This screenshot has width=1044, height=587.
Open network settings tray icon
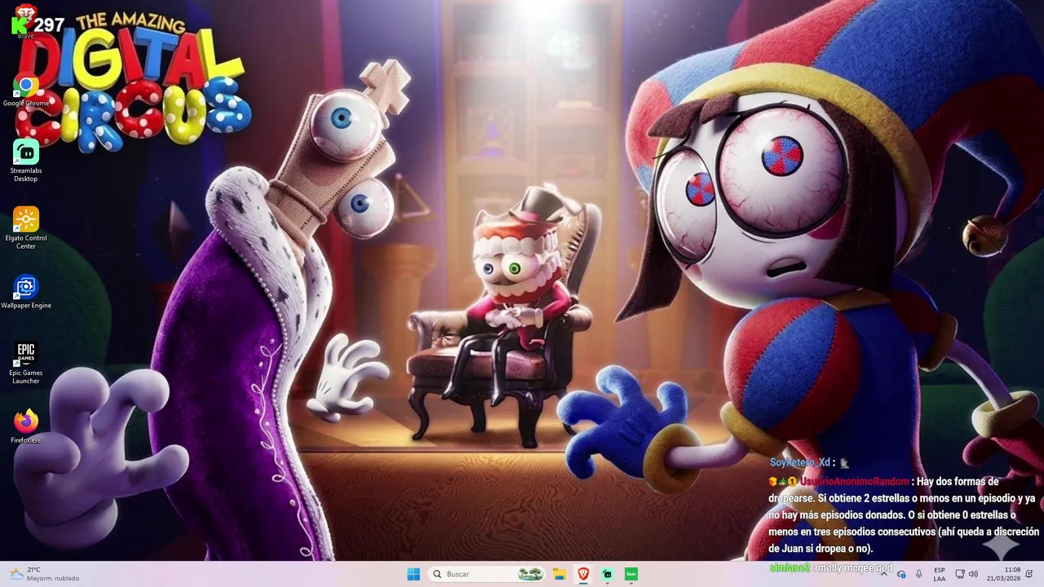pos(960,574)
